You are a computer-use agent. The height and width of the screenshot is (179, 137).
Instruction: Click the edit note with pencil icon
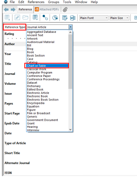[x=65, y=18]
